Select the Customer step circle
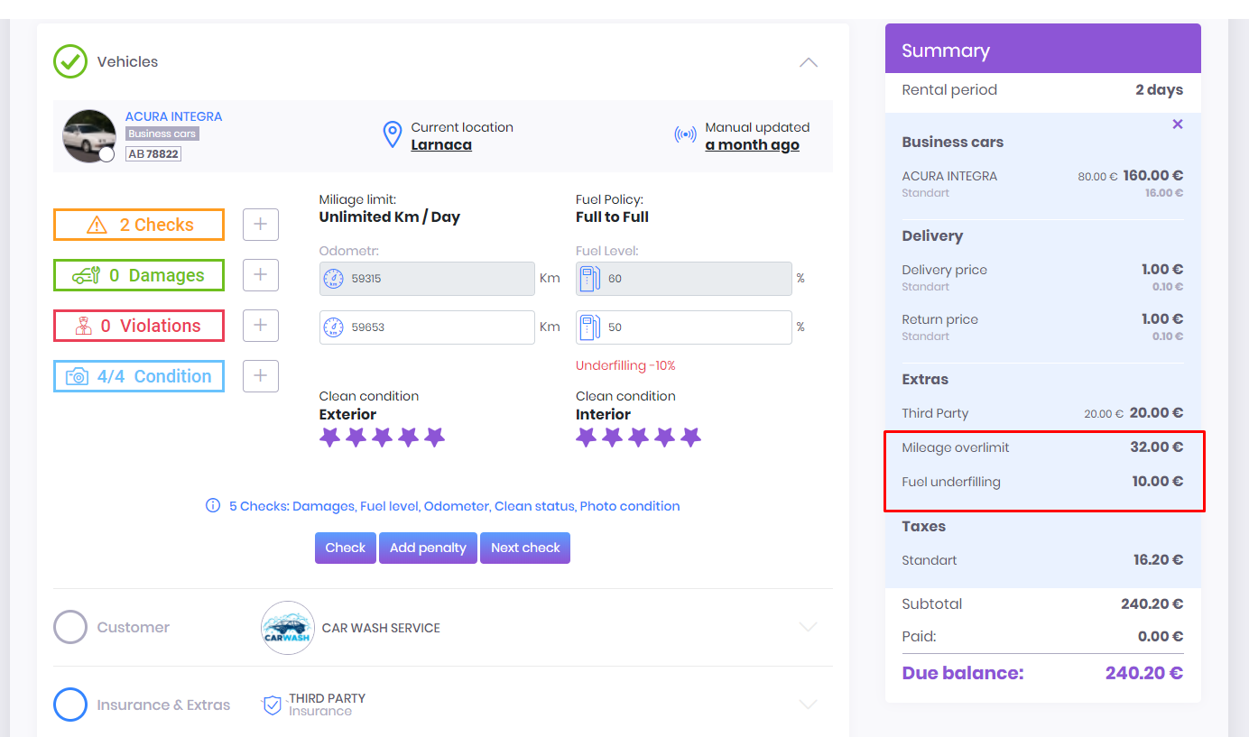The image size is (1249, 737). pos(70,627)
